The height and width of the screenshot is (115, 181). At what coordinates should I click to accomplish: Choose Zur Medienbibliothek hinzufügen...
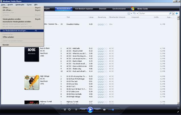[22, 31]
